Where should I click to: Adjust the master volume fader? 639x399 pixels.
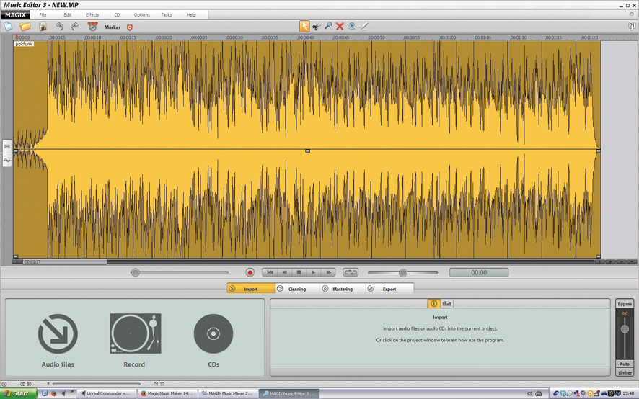pos(625,329)
